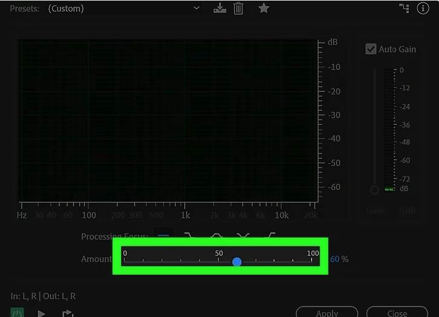Screen dimensions: 439x317
Task: Click the Close button
Action: click(397, 313)
